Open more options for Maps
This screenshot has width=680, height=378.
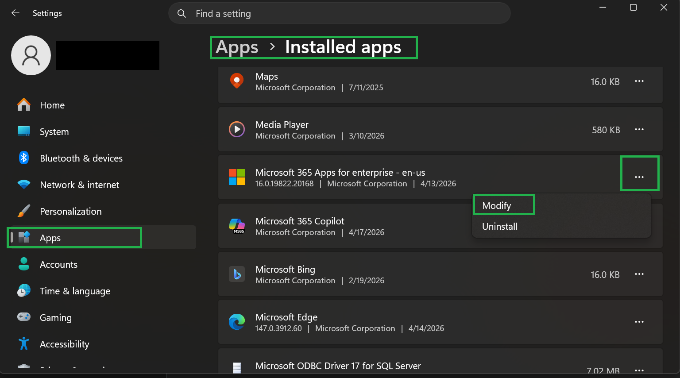[639, 81]
